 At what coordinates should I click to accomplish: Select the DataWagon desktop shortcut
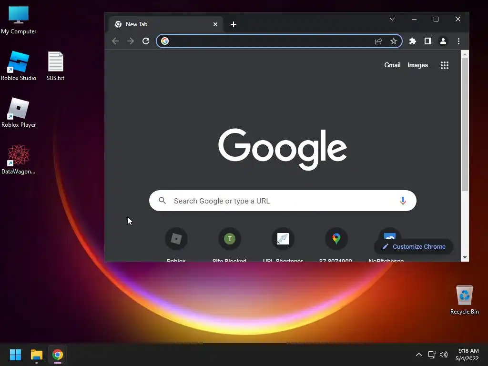pos(19,159)
